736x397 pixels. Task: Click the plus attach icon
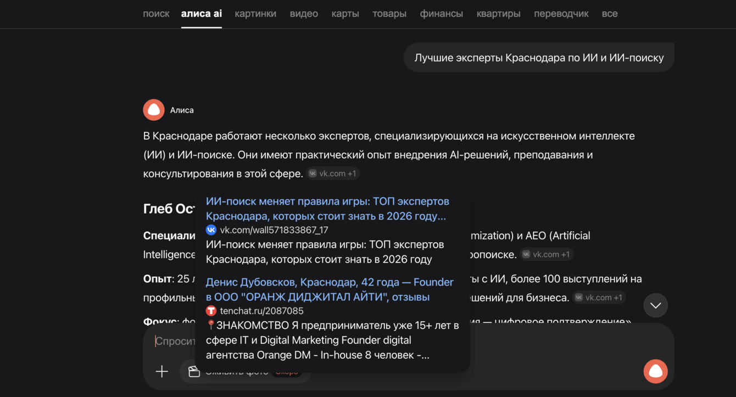(x=161, y=372)
